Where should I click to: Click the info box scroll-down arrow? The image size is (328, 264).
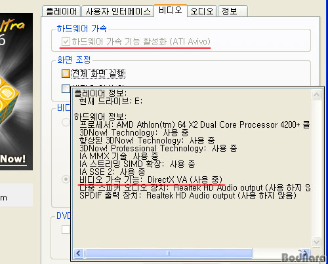pyautogui.click(x=316, y=242)
